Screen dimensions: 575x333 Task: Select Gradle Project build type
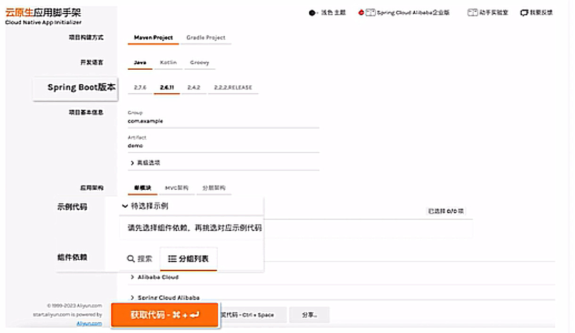206,38
